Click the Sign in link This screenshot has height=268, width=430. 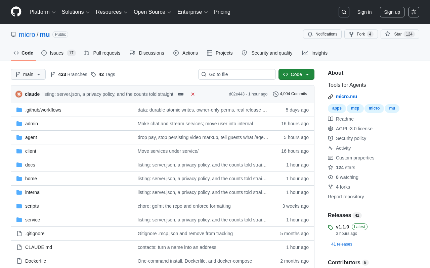pos(364,12)
